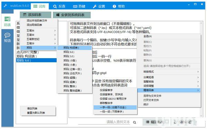Click the 请输入查找文本 search field
Image resolution: width=207 pixels, height=129 pixels.
coord(104,122)
